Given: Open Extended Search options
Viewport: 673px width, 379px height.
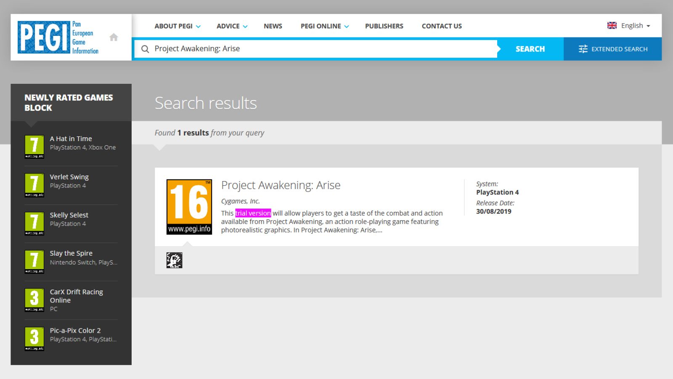Looking at the screenshot, I should click(x=613, y=49).
